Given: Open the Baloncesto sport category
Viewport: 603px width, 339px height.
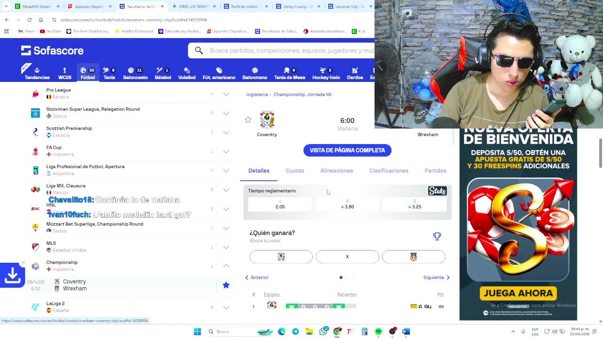Looking at the screenshot, I should click(135, 73).
